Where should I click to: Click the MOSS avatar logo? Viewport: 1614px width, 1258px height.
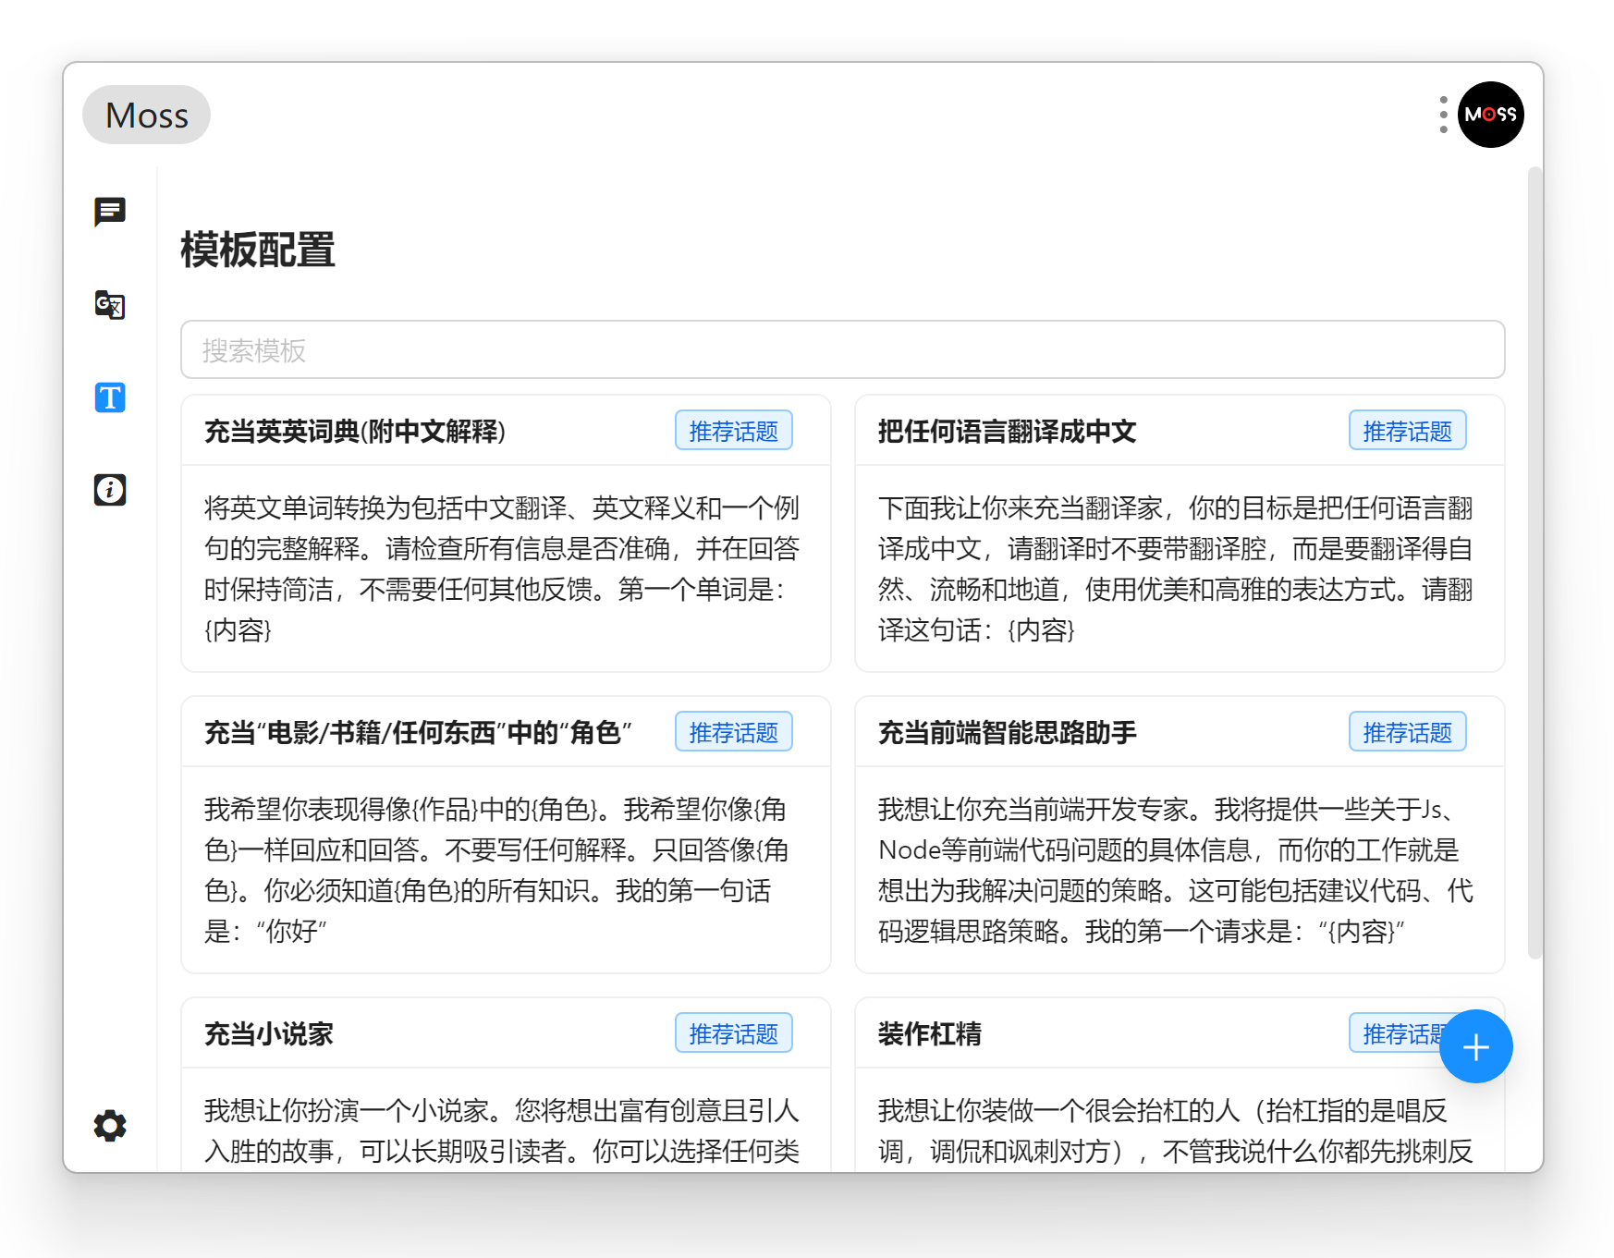[x=1490, y=114]
